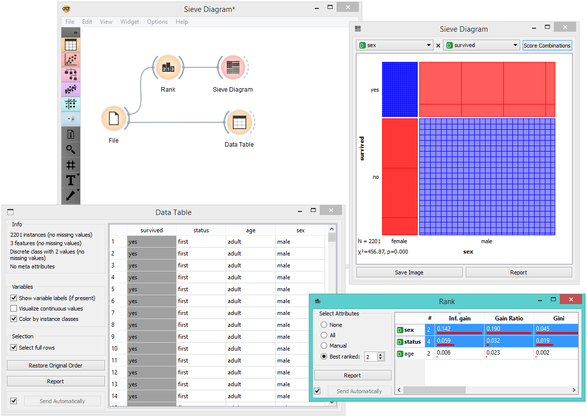
Task: Open the survived attribute dropdown
Action: click(x=481, y=45)
